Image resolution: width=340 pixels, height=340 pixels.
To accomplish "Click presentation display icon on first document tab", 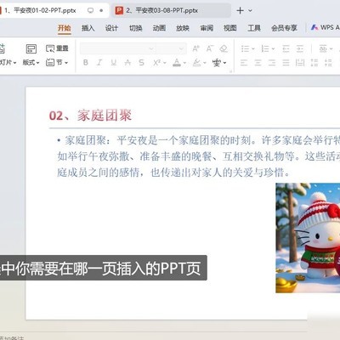I will [90, 10].
